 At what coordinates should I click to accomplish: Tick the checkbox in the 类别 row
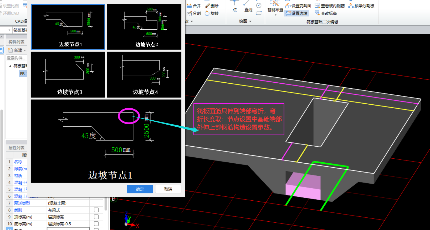96,210
